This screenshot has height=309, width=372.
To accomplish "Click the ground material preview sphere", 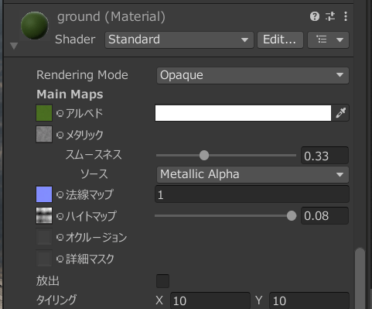I will point(34,26).
